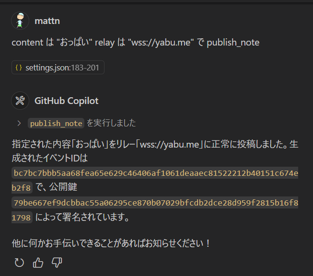Click the closing sentence 他に何かお手伝い
The height and width of the screenshot is (276, 313).
pos(111,243)
